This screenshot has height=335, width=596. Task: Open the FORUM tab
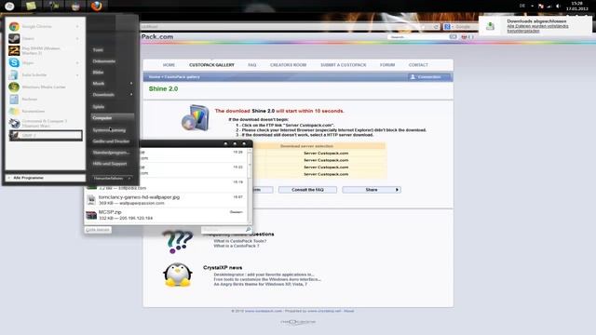[387, 65]
